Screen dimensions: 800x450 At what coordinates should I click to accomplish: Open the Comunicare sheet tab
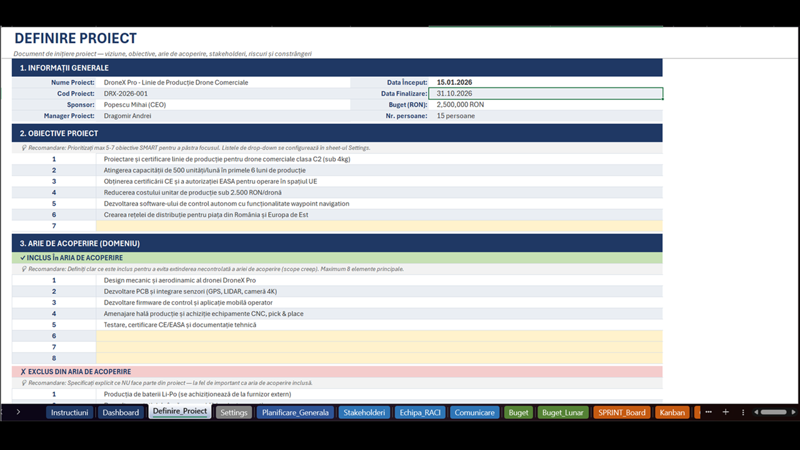(474, 412)
